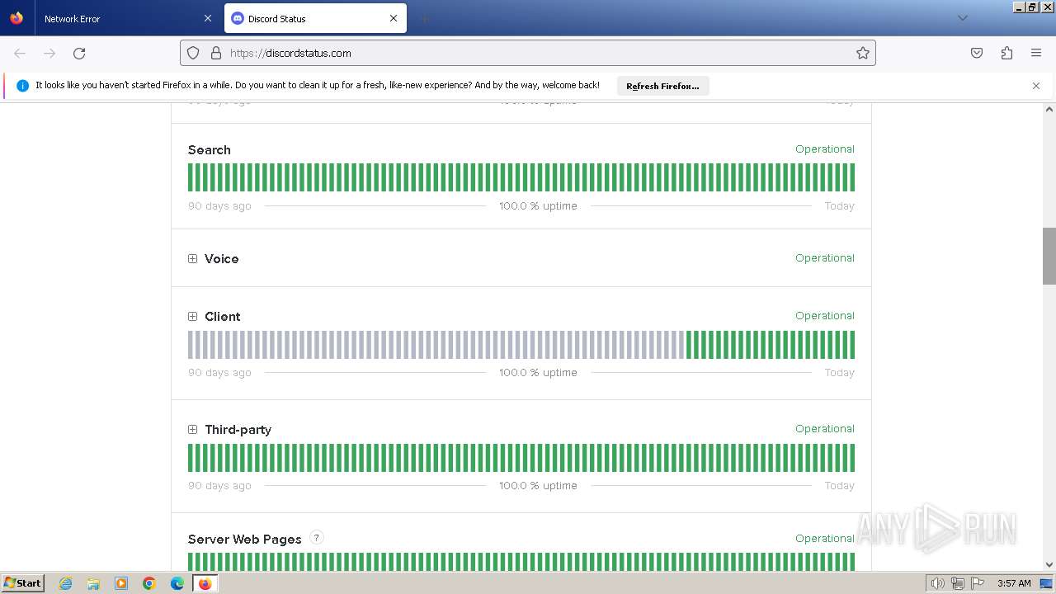
Task: Click the Third-party 100.0 % uptime text
Action: tap(538, 486)
